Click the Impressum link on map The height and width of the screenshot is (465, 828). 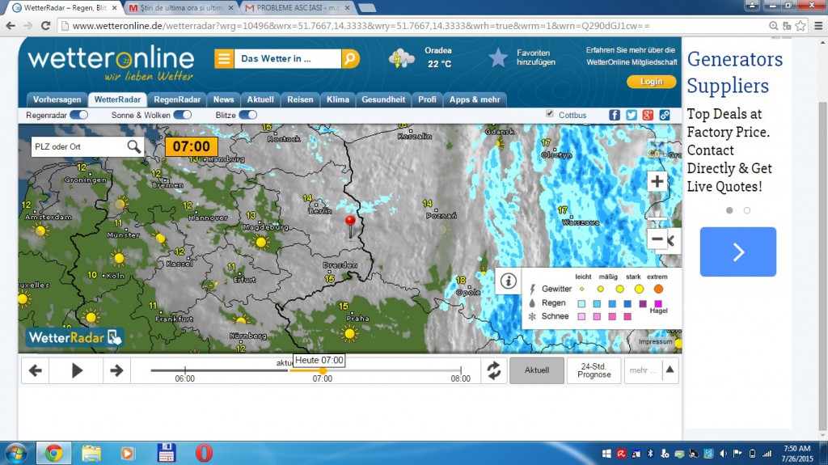tap(655, 342)
